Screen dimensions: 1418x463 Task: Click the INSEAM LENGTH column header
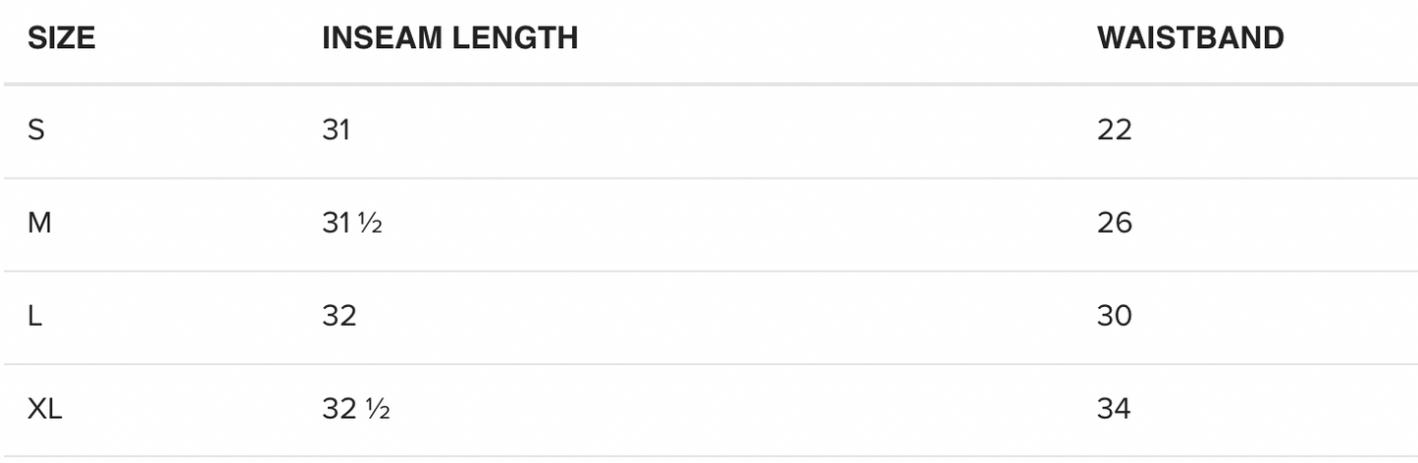pos(449,38)
